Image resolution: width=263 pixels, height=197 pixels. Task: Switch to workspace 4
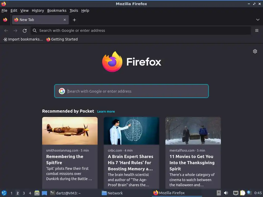(x=30, y=193)
